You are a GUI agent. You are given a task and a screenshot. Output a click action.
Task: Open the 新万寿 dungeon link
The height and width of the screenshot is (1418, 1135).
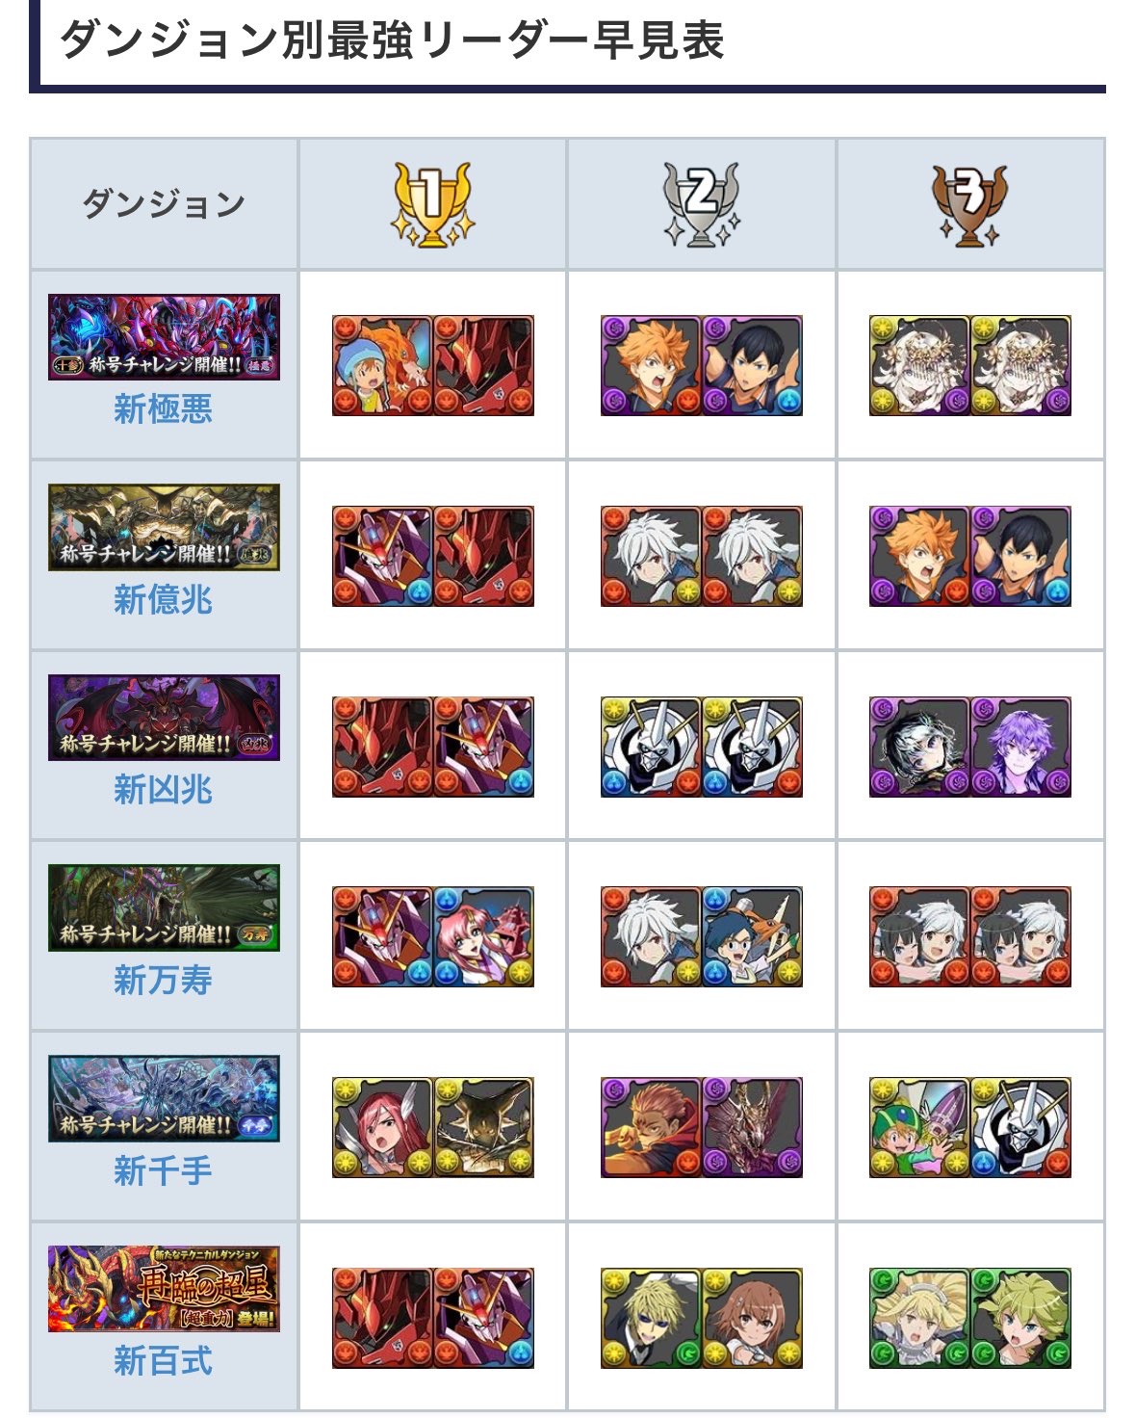click(163, 981)
